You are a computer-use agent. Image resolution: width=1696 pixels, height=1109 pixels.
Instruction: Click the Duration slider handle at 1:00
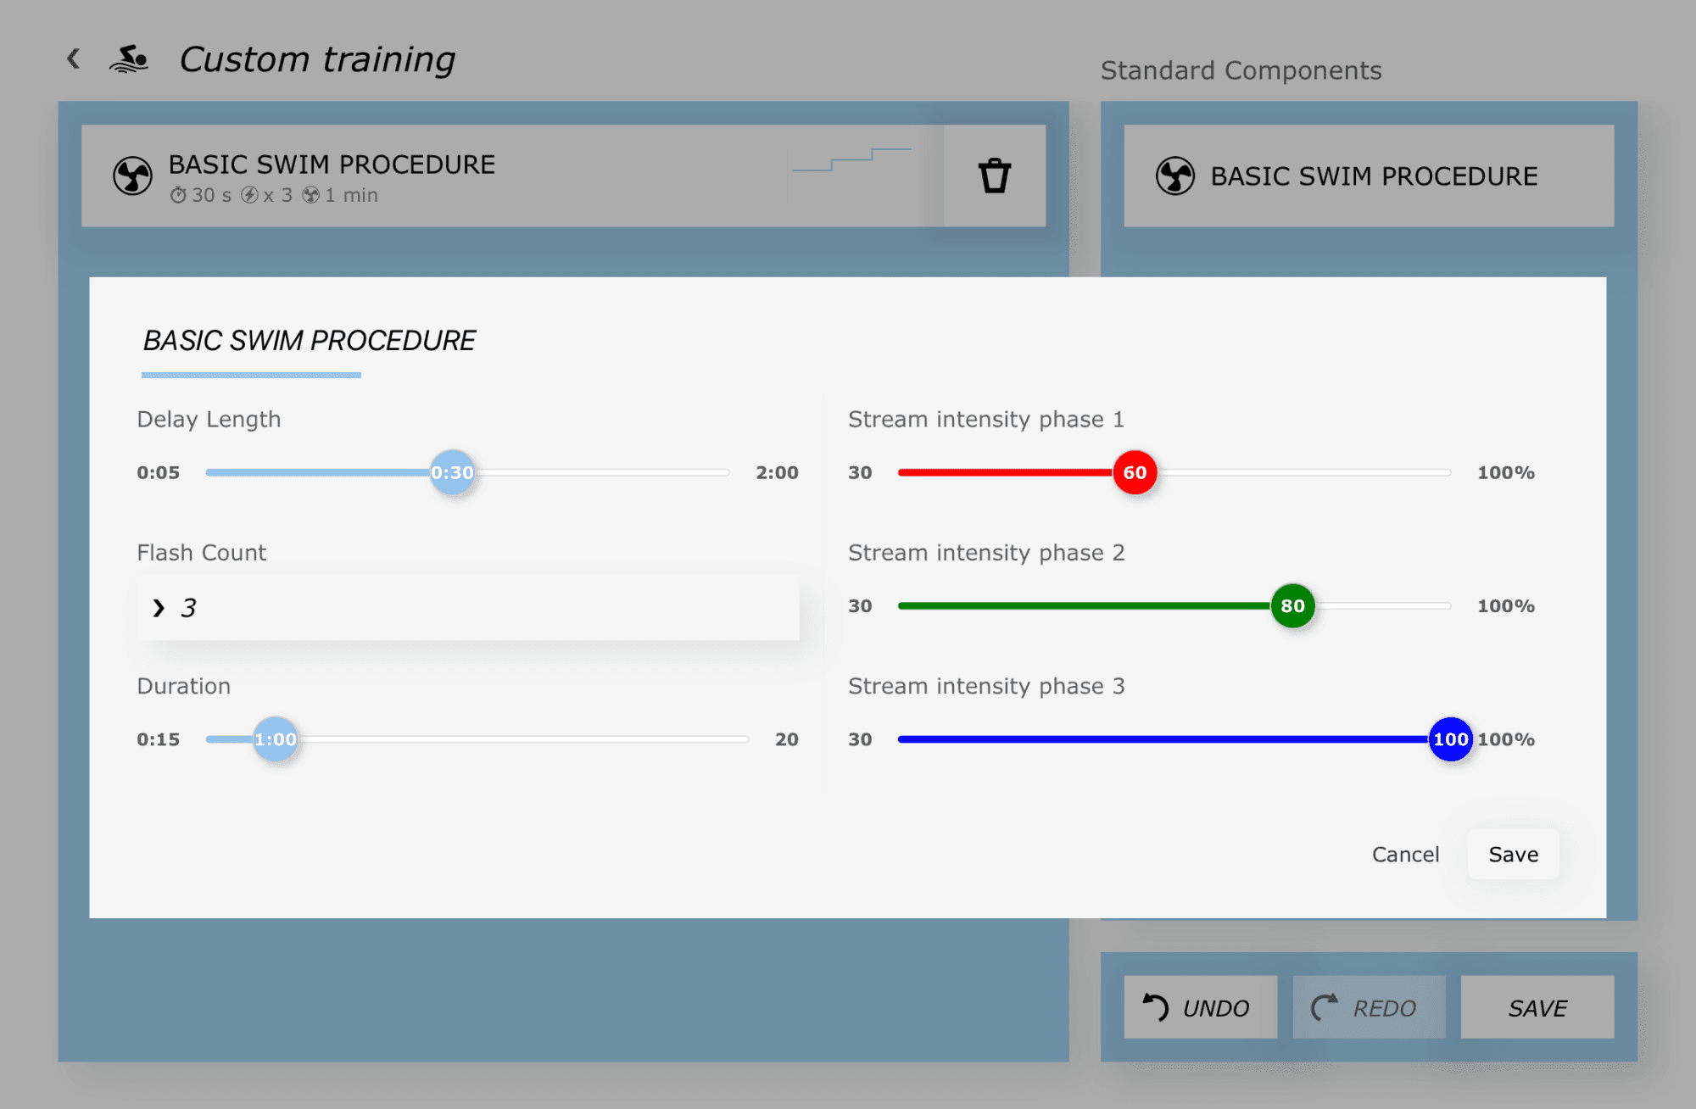(x=276, y=739)
